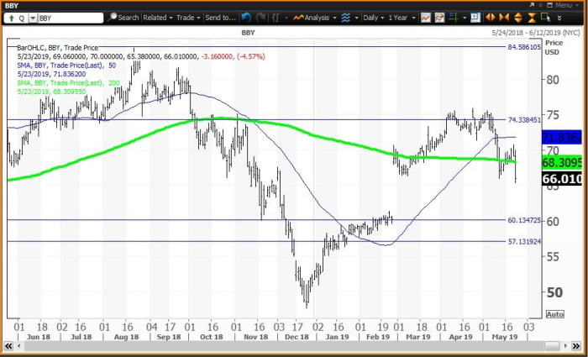The width and height of the screenshot is (588, 357).
Task: Click the 60.134725 level line label
Action: [x=524, y=220]
